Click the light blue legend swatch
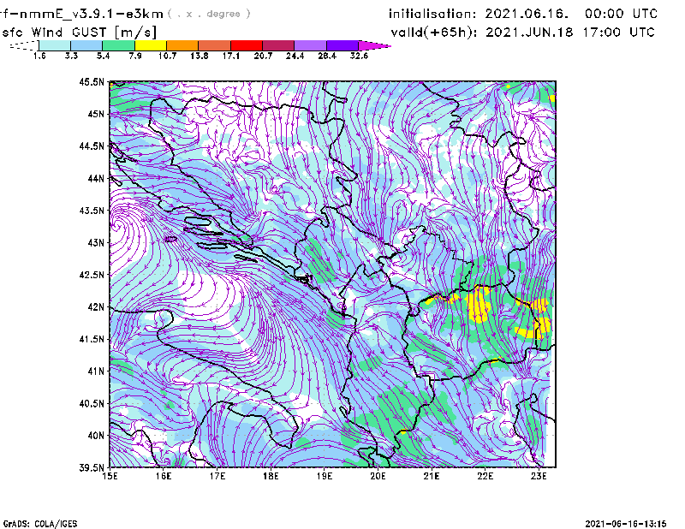Viewport: 685px width, 529px height. pyautogui.click(x=86, y=45)
